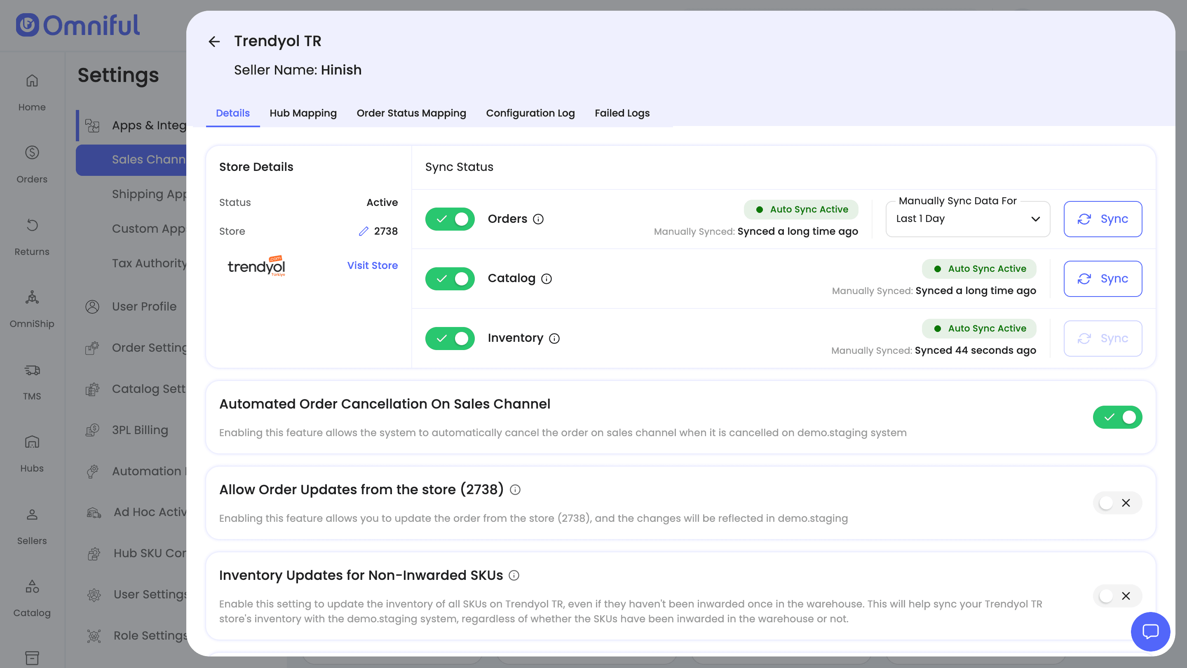Click the Visit Store link
1187x668 pixels.
point(372,266)
